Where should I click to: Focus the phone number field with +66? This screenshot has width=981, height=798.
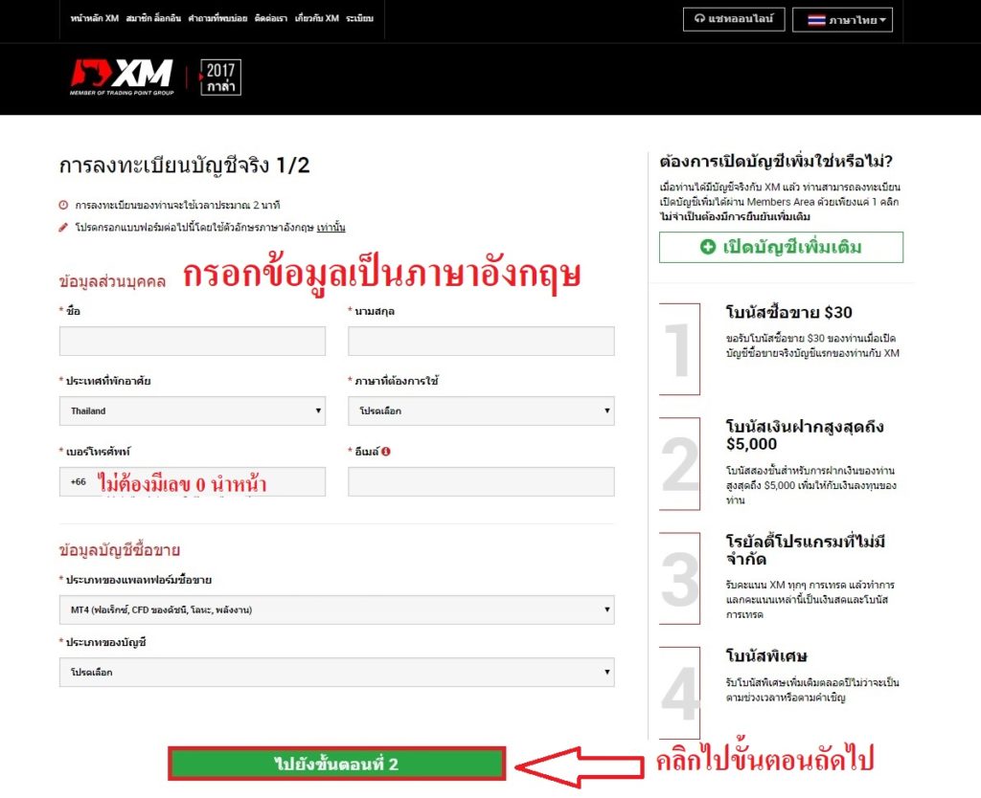(x=192, y=481)
